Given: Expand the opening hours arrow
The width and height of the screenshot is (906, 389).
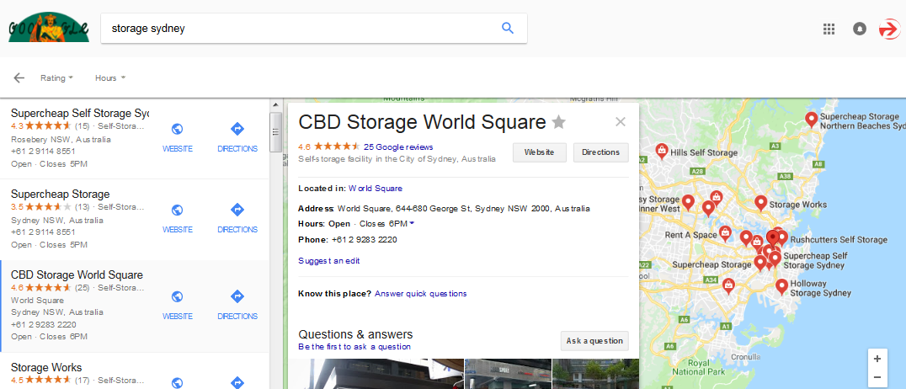Looking at the screenshot, I should [x=412, y=223].
